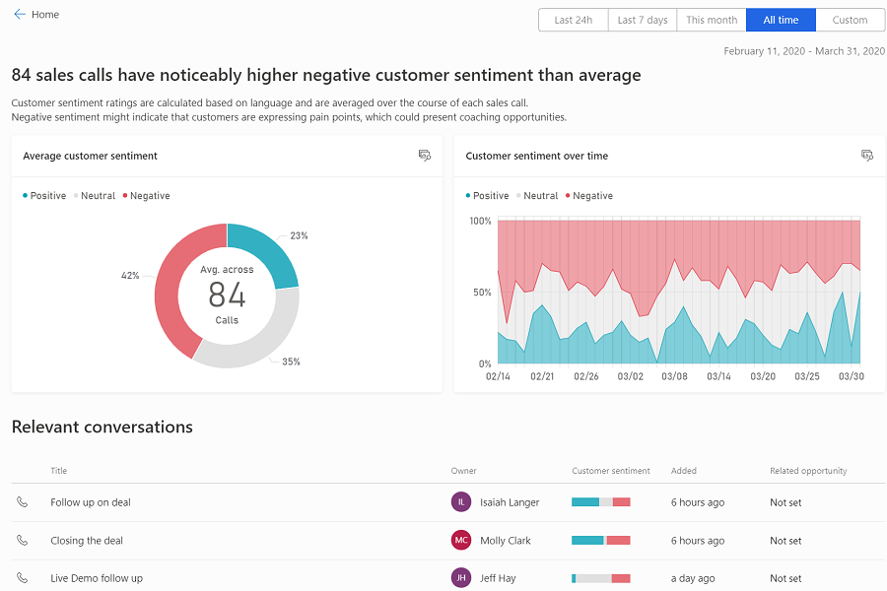The image size is (887, 591).
Task: Open Isaiah Langer's avatar badge
Action: coord(460,501)
